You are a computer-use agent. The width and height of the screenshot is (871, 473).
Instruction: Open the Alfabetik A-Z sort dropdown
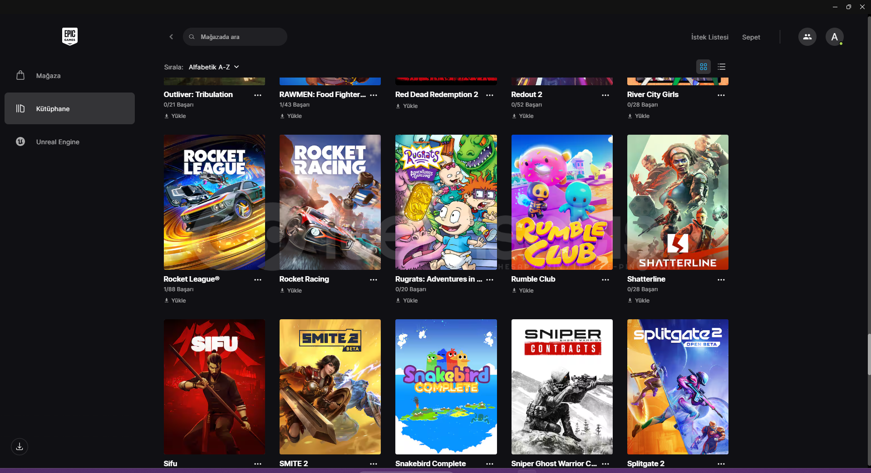coord(214,67)
